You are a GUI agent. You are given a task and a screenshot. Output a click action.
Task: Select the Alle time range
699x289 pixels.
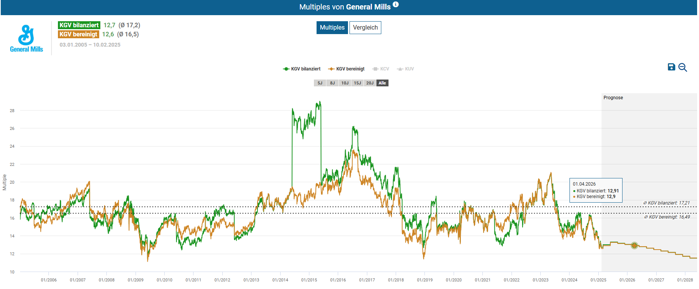382,83
